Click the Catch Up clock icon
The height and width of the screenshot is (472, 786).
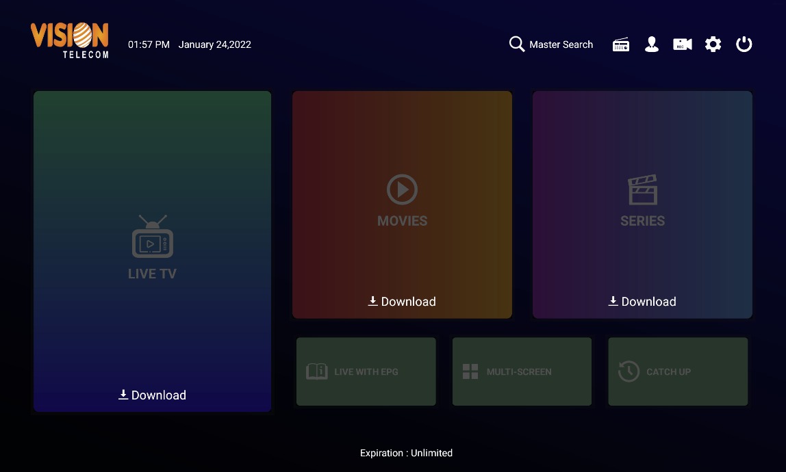click(629, 371)
